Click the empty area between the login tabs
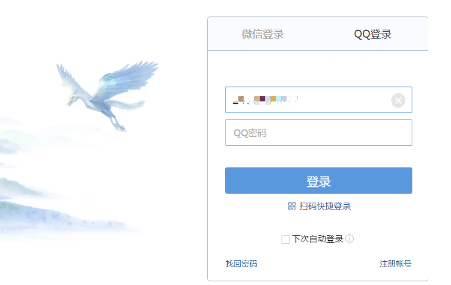The height and width of the screenshot is (285, 451). coord(319,34)
